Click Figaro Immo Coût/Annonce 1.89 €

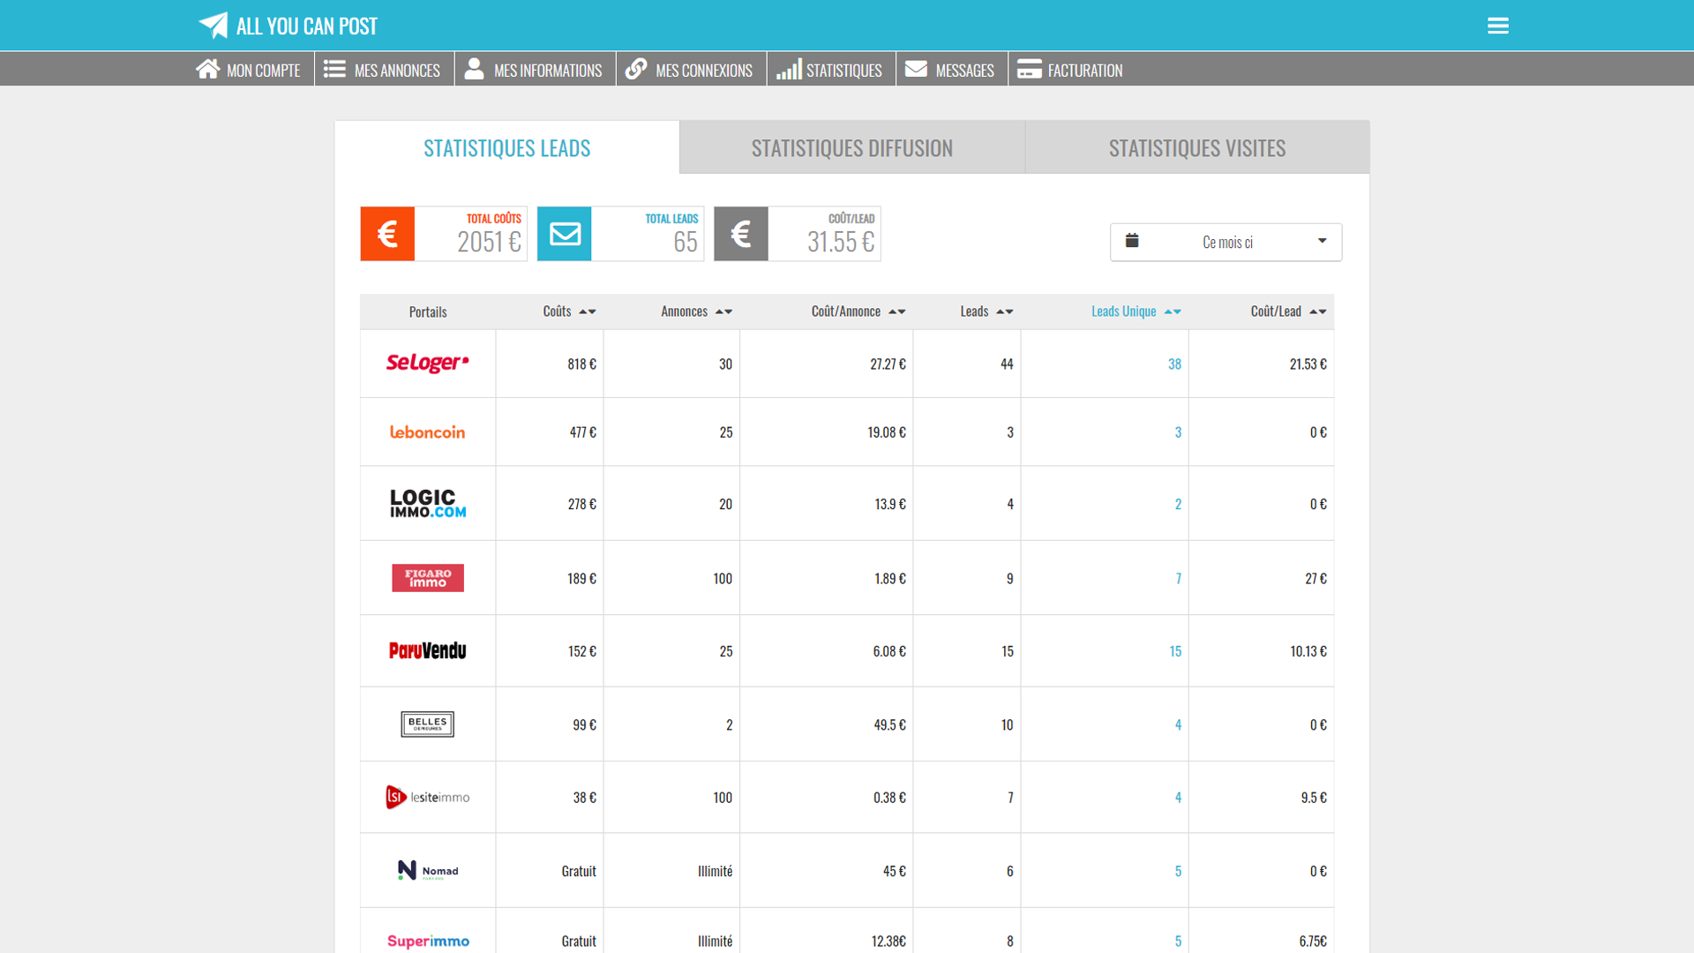pyautogui.click(x=890, y=578)
